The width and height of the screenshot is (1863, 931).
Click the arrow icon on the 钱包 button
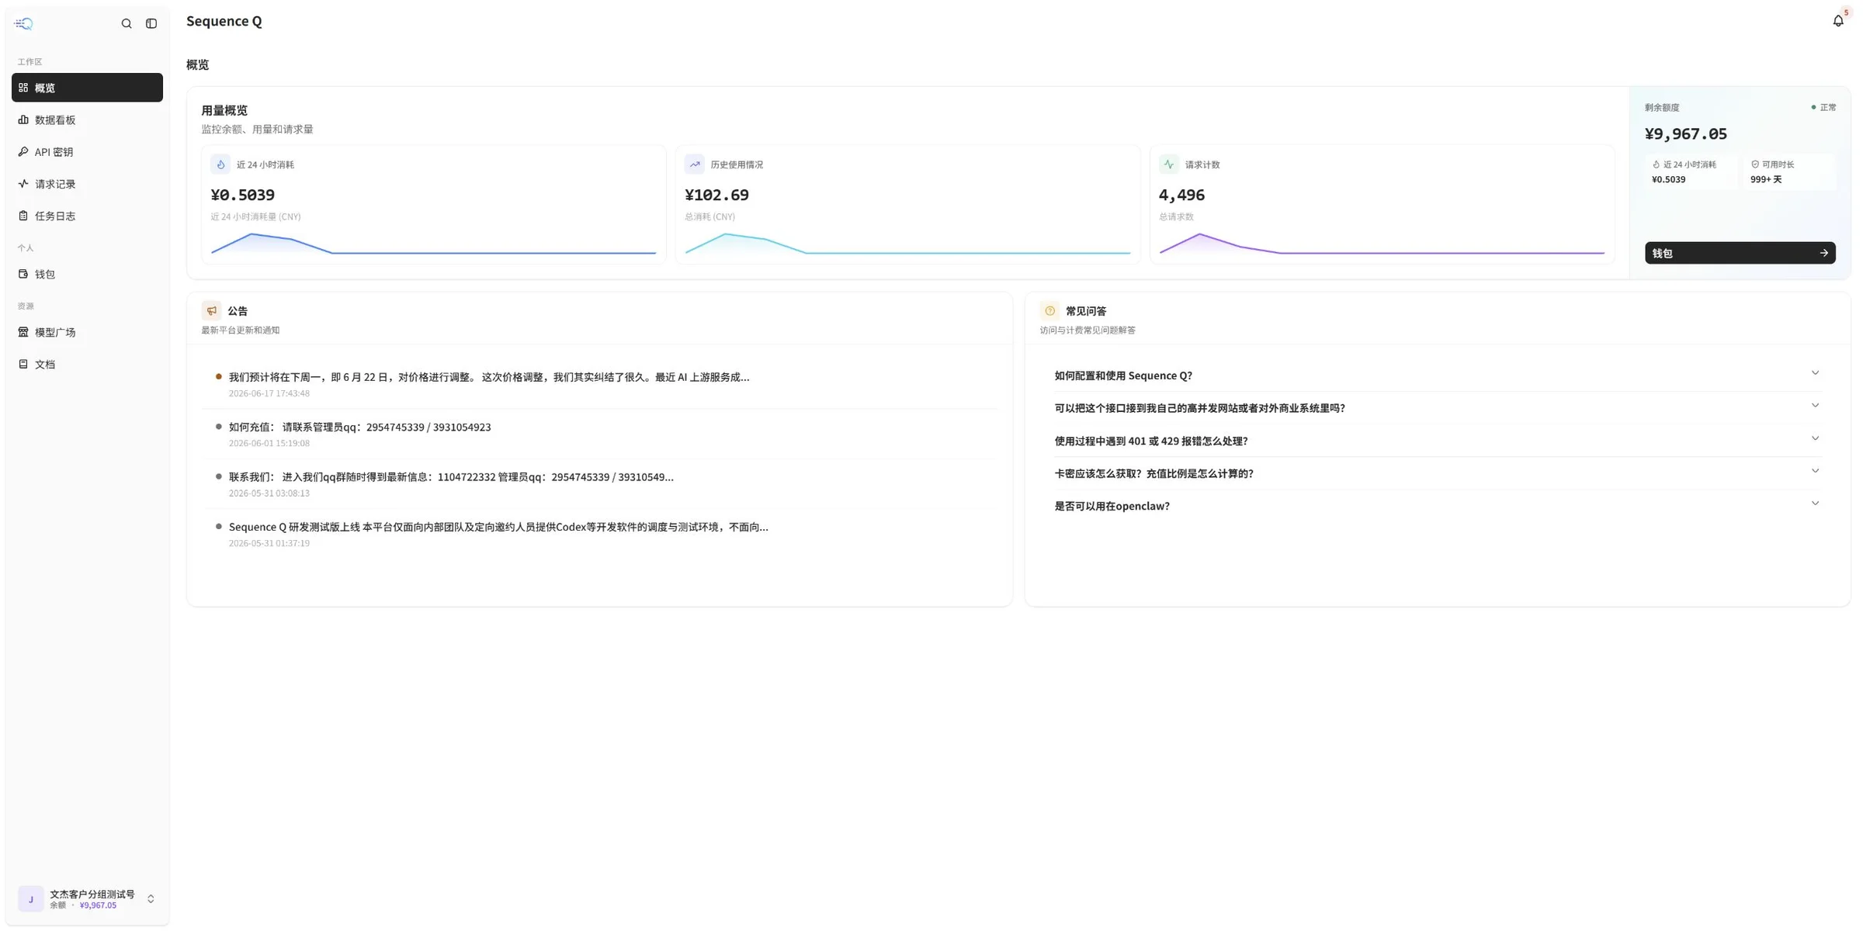click(x=1823, y=253)
